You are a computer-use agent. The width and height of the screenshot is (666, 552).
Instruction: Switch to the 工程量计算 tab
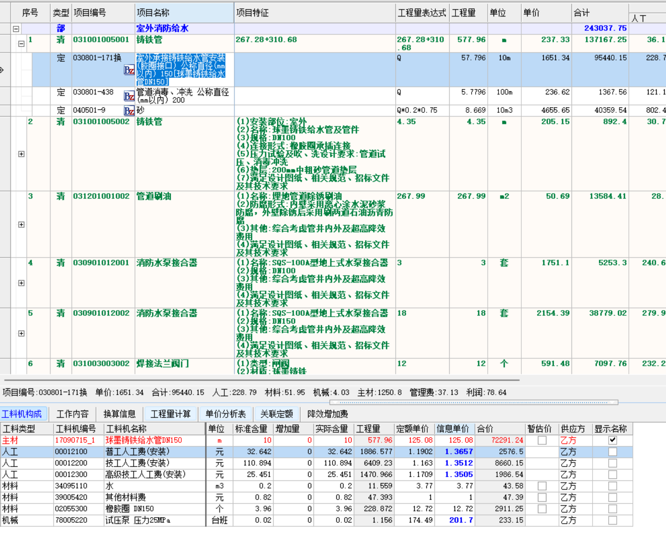[x=171, y=414]
